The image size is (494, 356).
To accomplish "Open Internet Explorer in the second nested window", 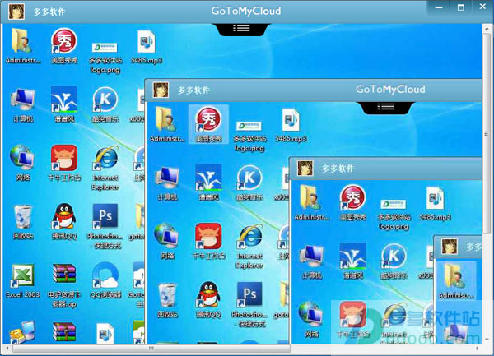I will tap(249, 247).
